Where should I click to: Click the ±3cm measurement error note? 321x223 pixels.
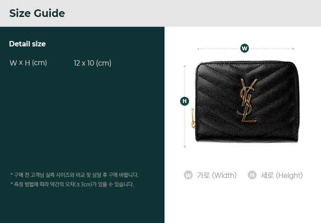pyautogui.click(x=72, y=184)
